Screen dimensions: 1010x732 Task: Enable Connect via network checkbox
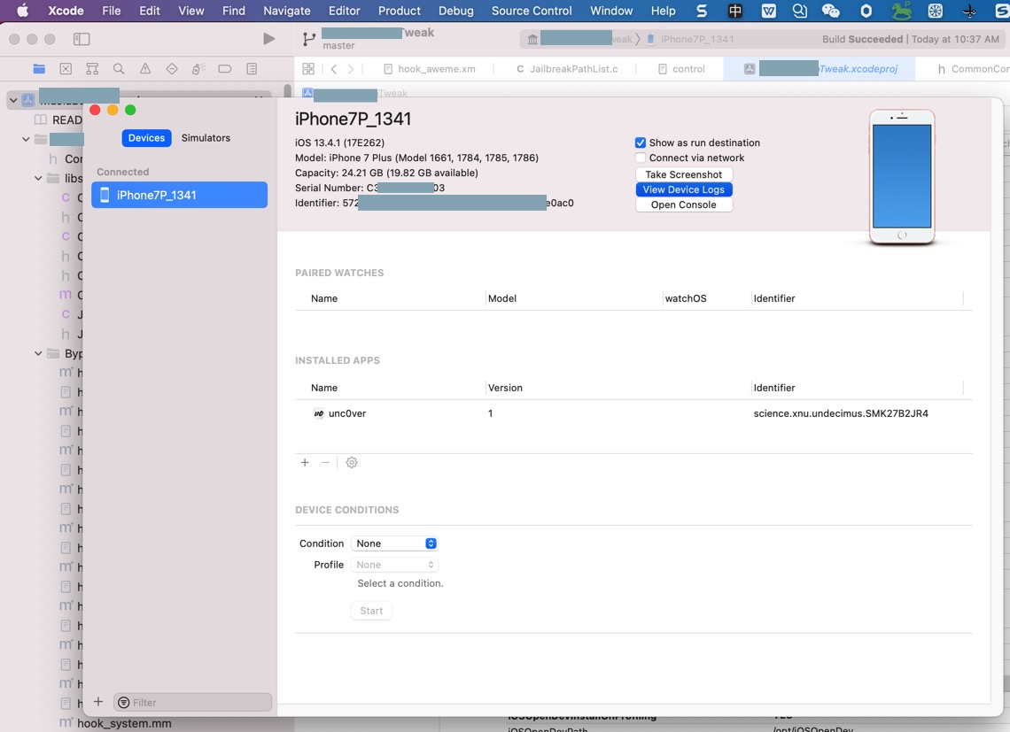[641, 158]
